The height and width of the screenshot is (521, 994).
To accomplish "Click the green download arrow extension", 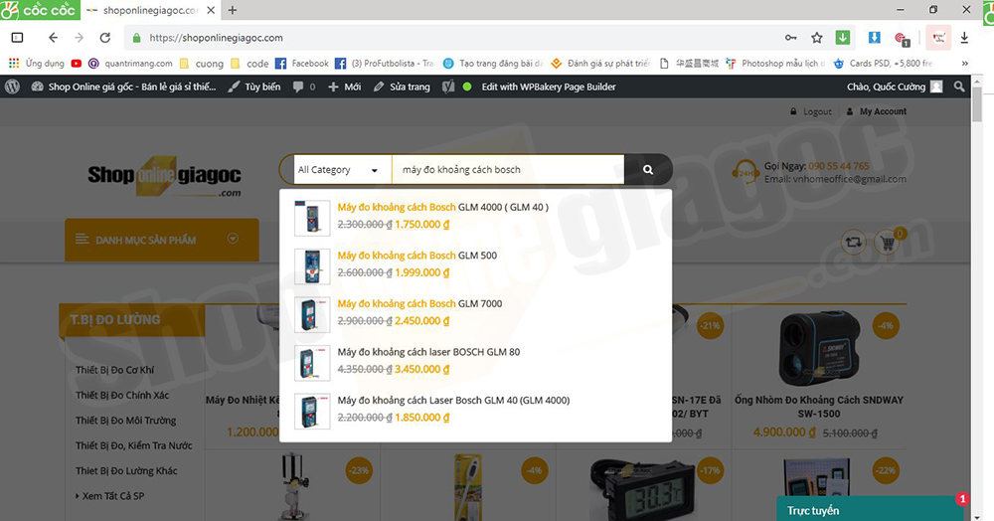I will [x=842, y=38].
